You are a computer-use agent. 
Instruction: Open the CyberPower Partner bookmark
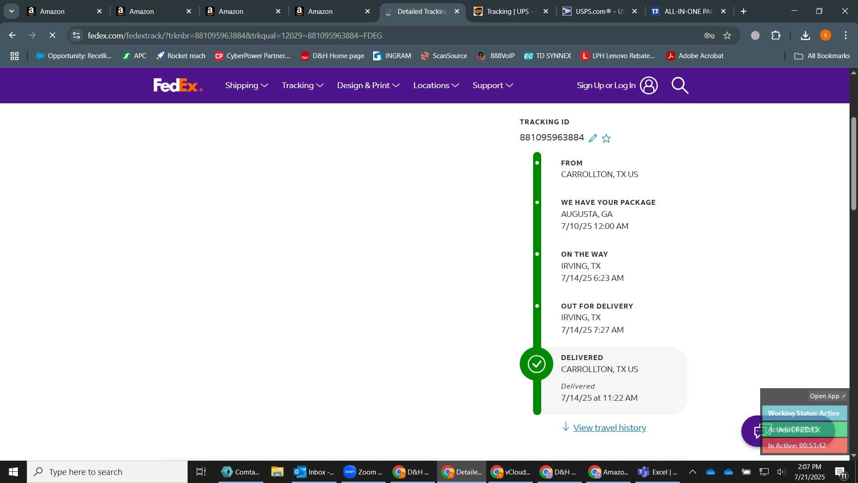pos(252,56)
